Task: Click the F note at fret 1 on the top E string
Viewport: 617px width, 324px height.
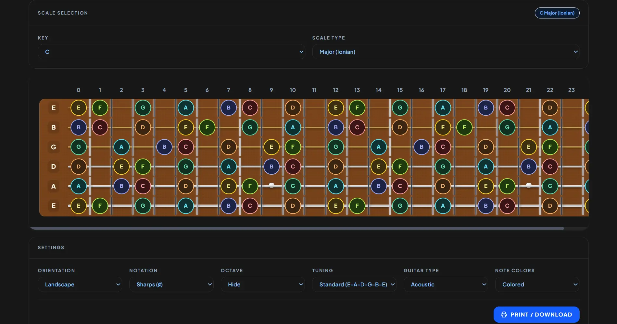Action: click(100, 108)
